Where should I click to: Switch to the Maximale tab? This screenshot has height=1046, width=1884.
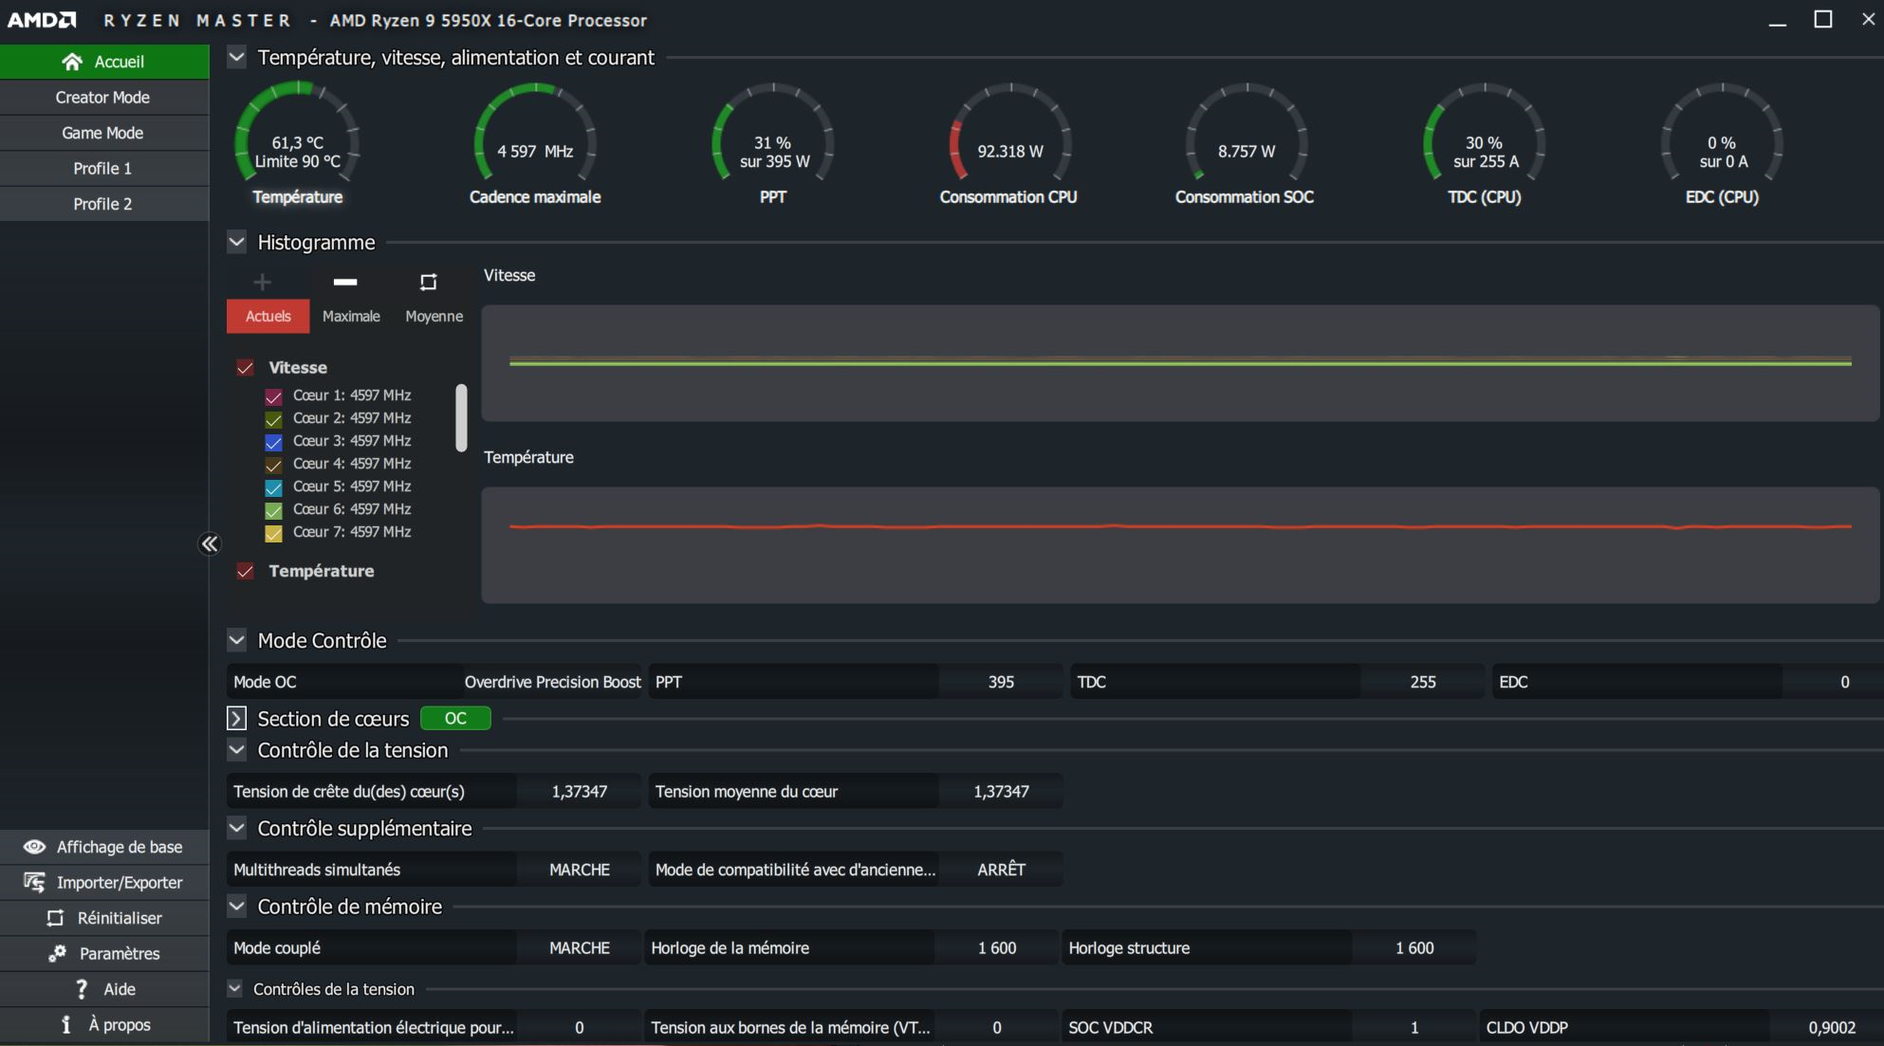(x=351, y=317)
